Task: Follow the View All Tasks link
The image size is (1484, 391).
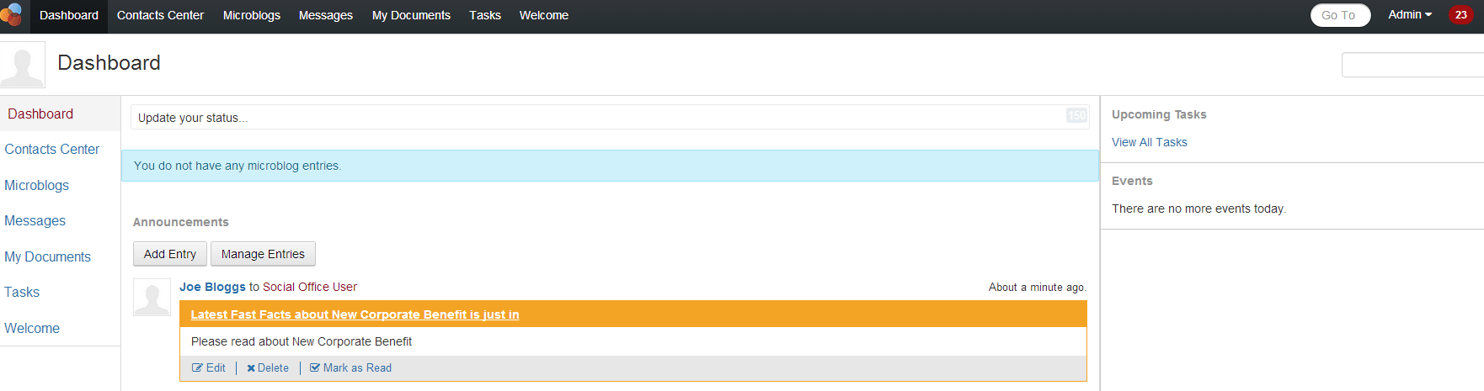Action: pos(1149,142)
